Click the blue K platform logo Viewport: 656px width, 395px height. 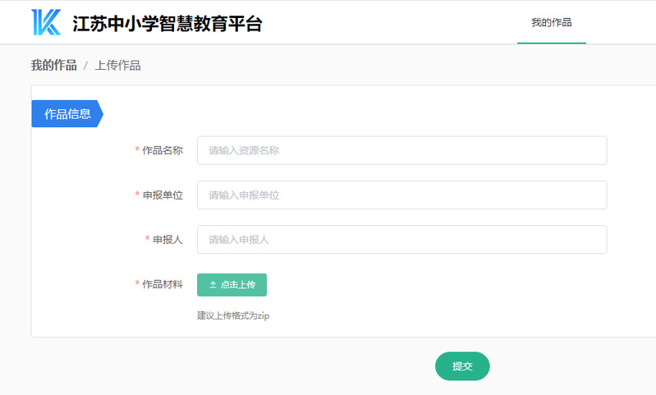click(x=46, y=23)
